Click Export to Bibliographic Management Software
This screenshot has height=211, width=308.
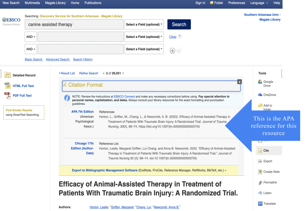[x=105, y=170]
